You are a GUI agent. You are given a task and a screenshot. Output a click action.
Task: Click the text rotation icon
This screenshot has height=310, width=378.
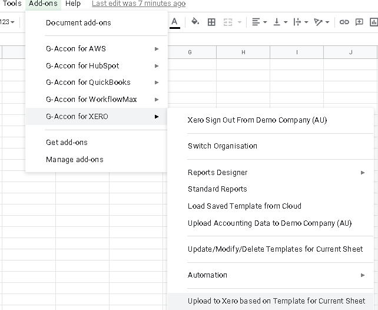click(318, 22)
